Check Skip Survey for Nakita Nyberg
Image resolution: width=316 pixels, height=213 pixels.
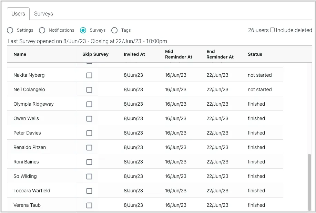[x=89, y=75]
